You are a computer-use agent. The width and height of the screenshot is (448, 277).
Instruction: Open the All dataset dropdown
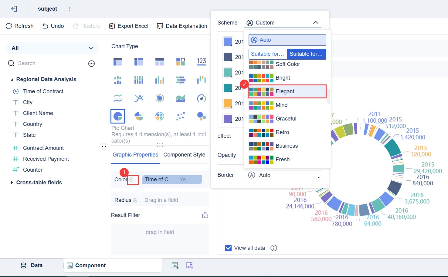(x=52, y=48)
